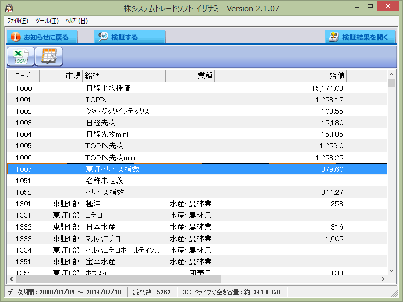Click the 銘柄数: 5262 status entry

(152, 292)
